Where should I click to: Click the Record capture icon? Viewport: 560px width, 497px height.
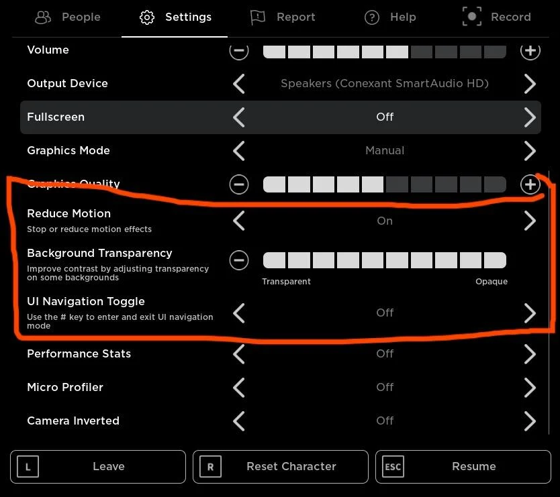[x=471, y=17]
